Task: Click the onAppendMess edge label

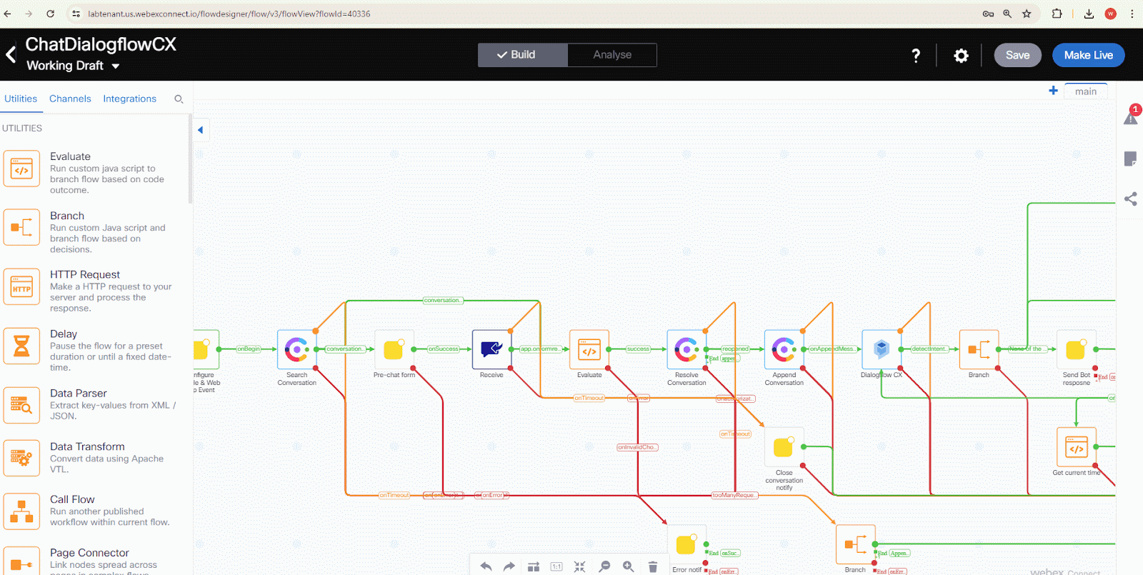Action: (x=832, y=349)
